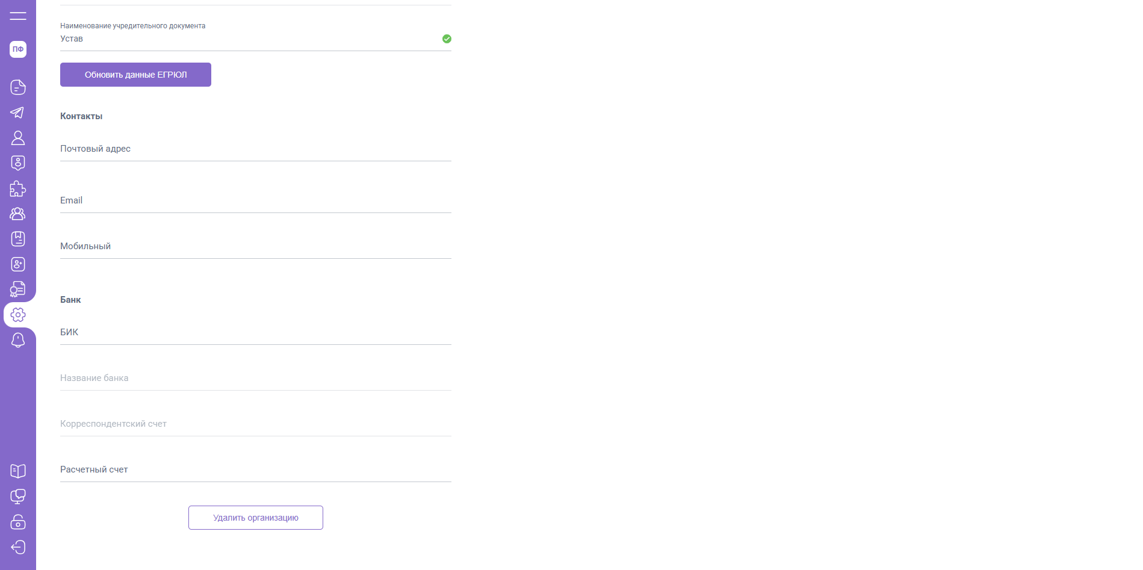Focus the Email input field

(x=256, y=201)
